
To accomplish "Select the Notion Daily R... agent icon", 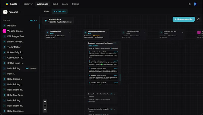I will coord(4,52).
